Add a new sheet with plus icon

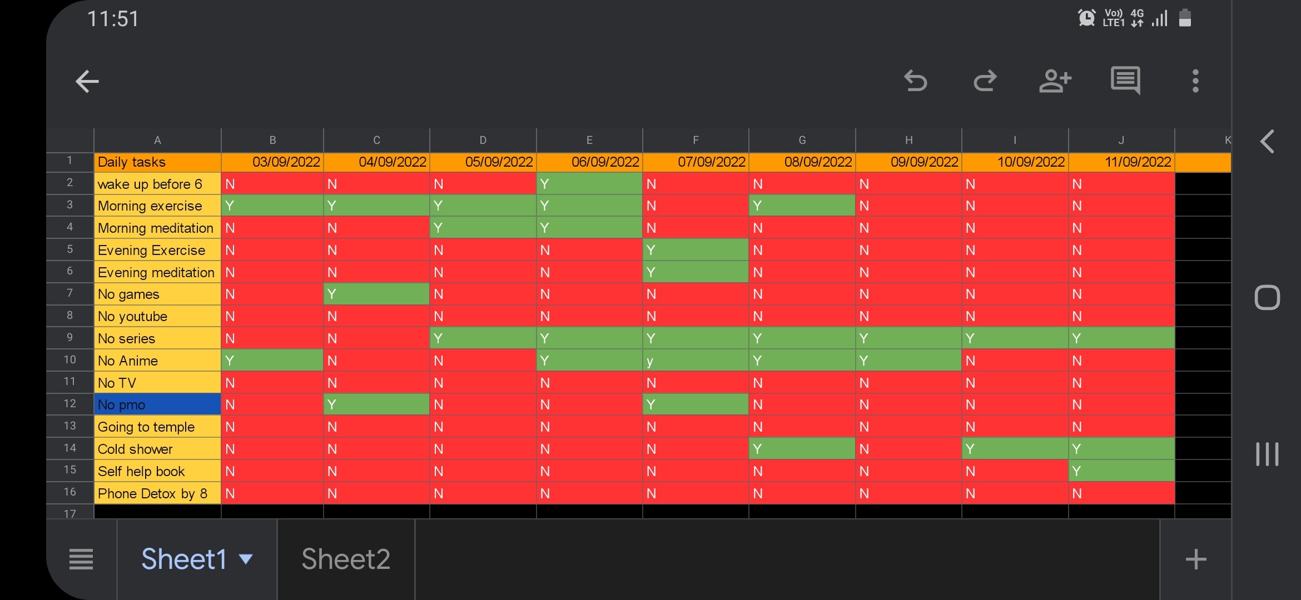(x=1196, y=559)
